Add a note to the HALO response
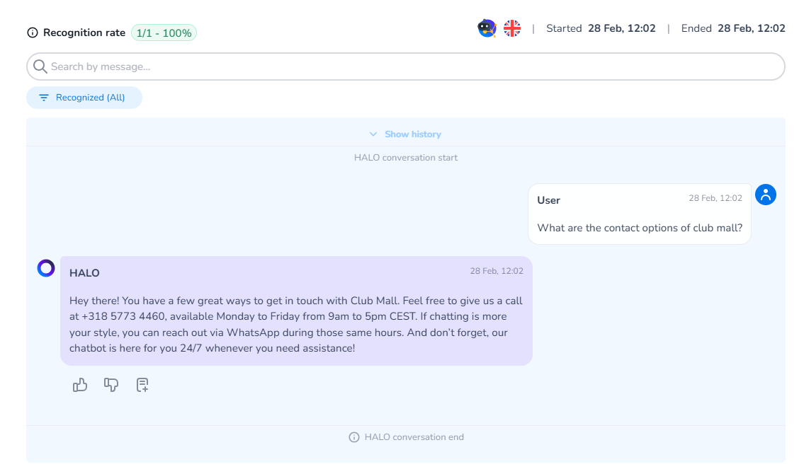Image resolution: width=804 pixels, height=474 pixels. [142, 385]
